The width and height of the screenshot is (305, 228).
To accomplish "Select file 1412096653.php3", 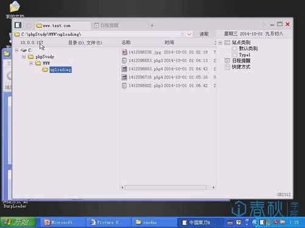I will point(146,60).
